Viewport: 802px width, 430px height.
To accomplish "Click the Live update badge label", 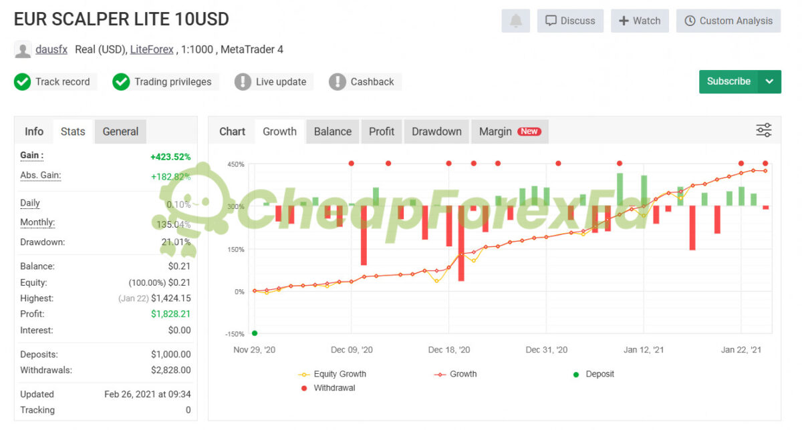I will click(x=281, y=82).
